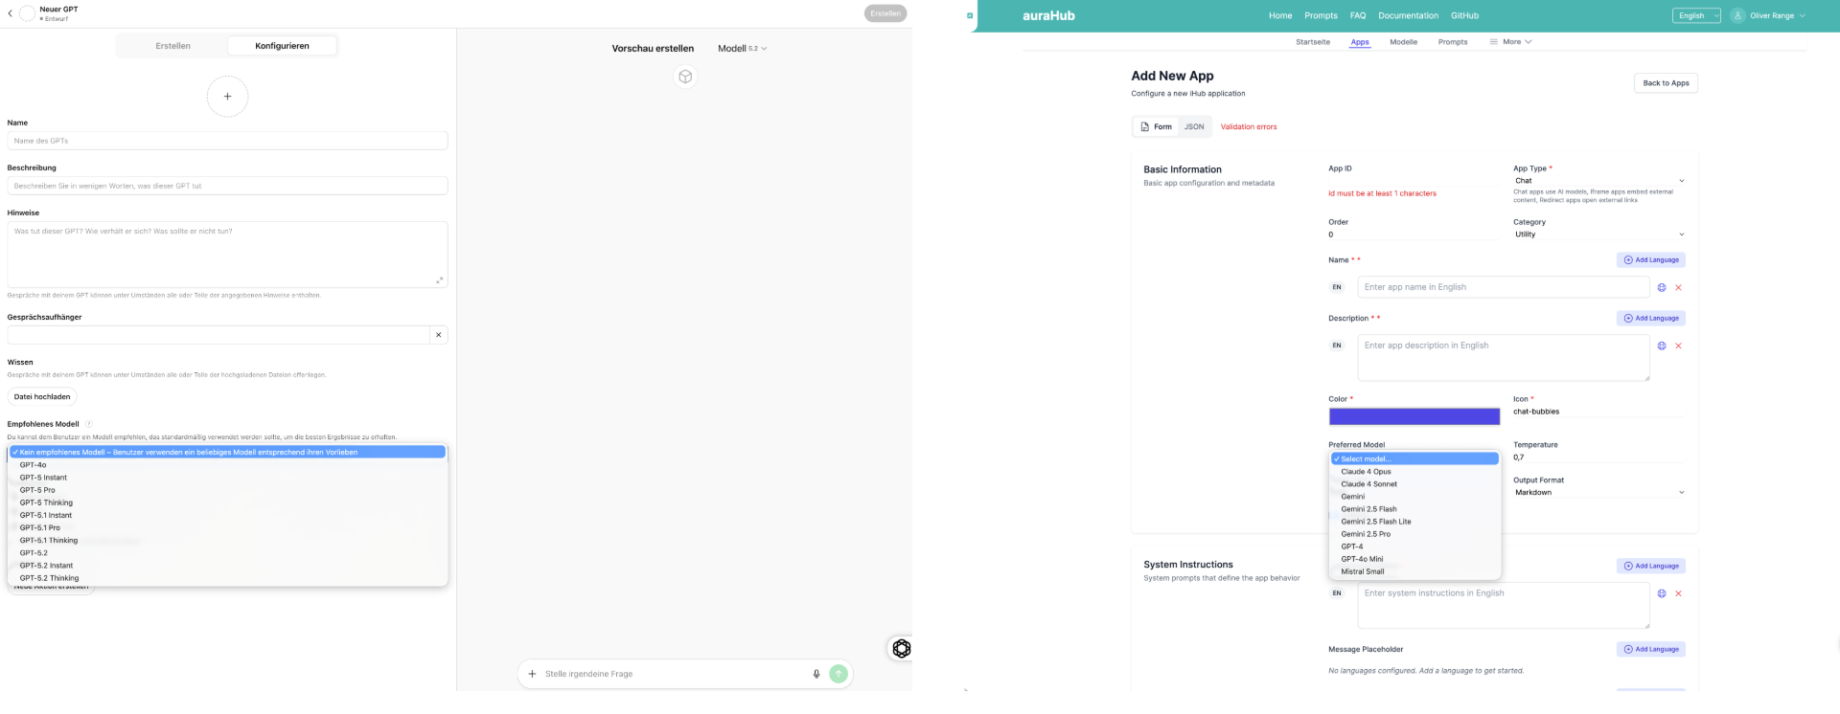Click the cube icon in the GPT preview

pos(685,77)
